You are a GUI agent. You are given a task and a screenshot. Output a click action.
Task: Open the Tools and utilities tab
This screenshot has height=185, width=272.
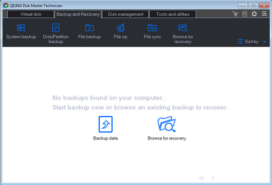[172, 14]
